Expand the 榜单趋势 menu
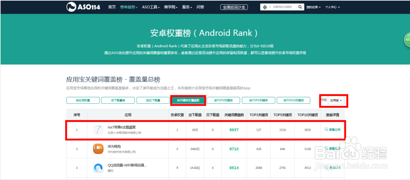The height and width of the screenshot is (180, 410). (x=129, y=7)
